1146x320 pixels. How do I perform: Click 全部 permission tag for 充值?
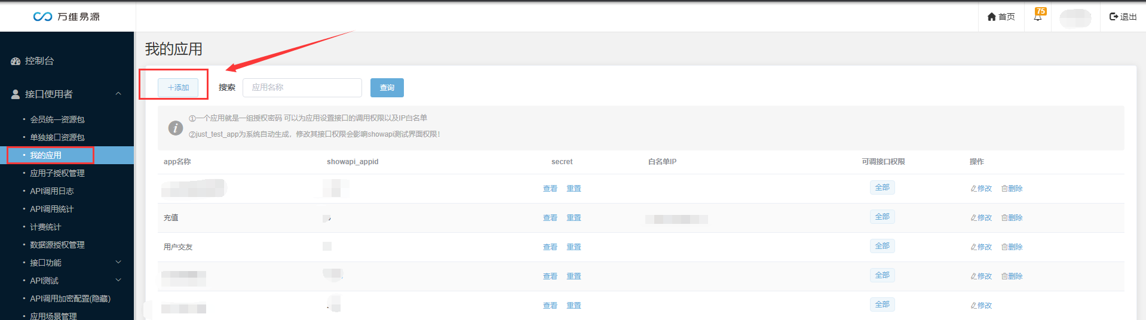[x=883, y=217]
